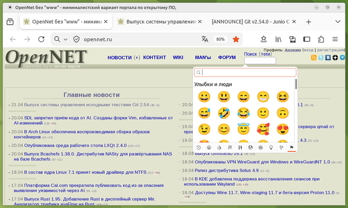The width and height of the screenshot is (348, 208).
Task: Show recently used emojis via clock icon
Action: tap(199, 147)
